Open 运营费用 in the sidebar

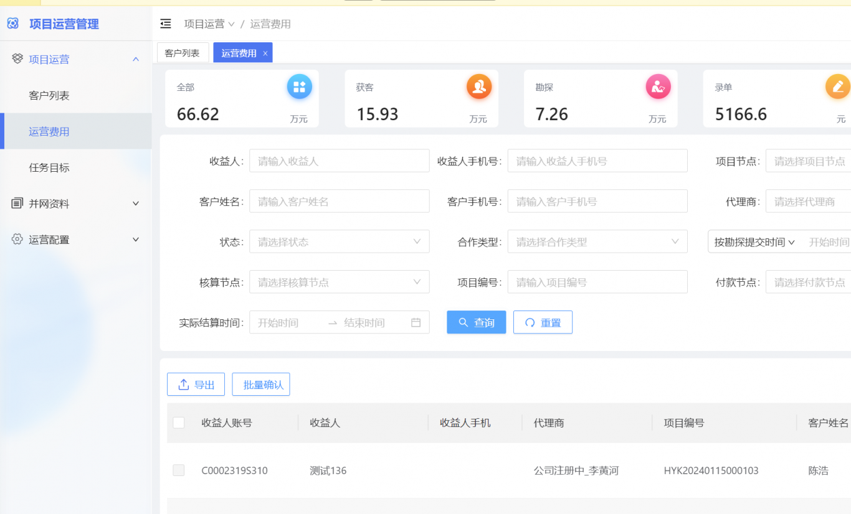click(x=76, y=131)
